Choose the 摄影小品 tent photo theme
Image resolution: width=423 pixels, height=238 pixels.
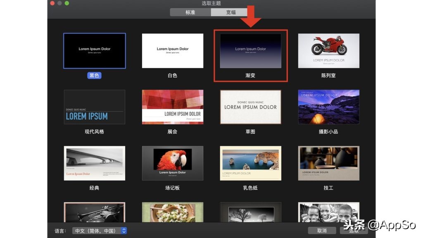pyautogui.click(x=328, y=107)
